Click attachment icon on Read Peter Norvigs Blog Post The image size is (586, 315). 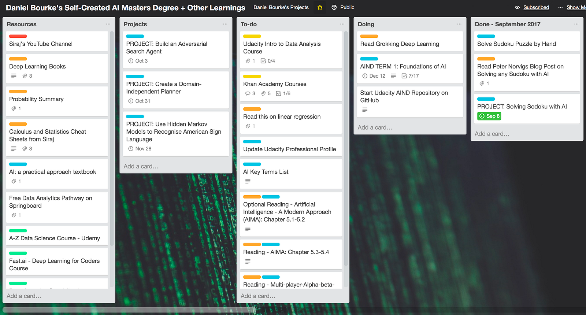[x=482, y=84]
